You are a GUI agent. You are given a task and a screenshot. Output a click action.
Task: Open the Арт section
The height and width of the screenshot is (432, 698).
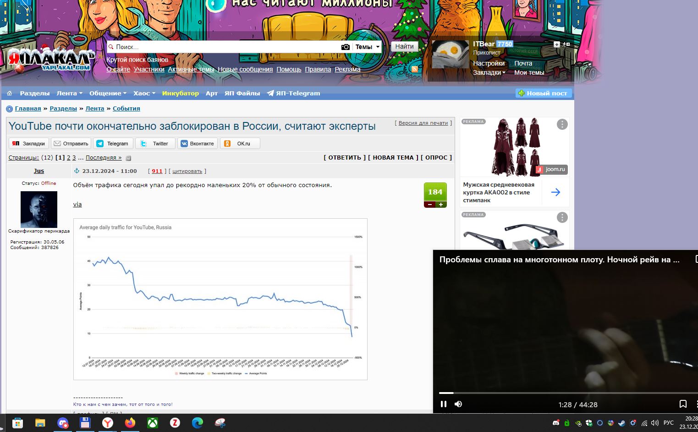(x=212, y=93)
